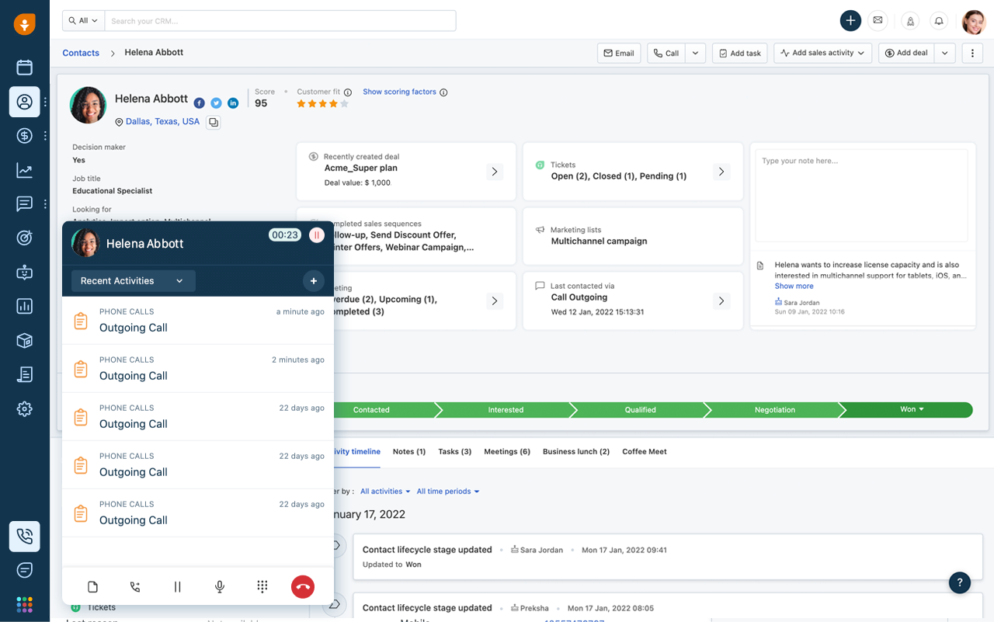The image size is (994, 622).
Task: Open the Freshworks app switcher grid icon
Action: click(x=24, y=604)
